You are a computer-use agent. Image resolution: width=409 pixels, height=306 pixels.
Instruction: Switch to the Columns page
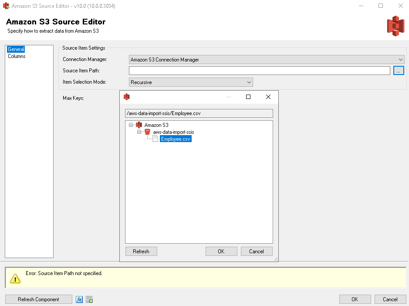(17, 56)
